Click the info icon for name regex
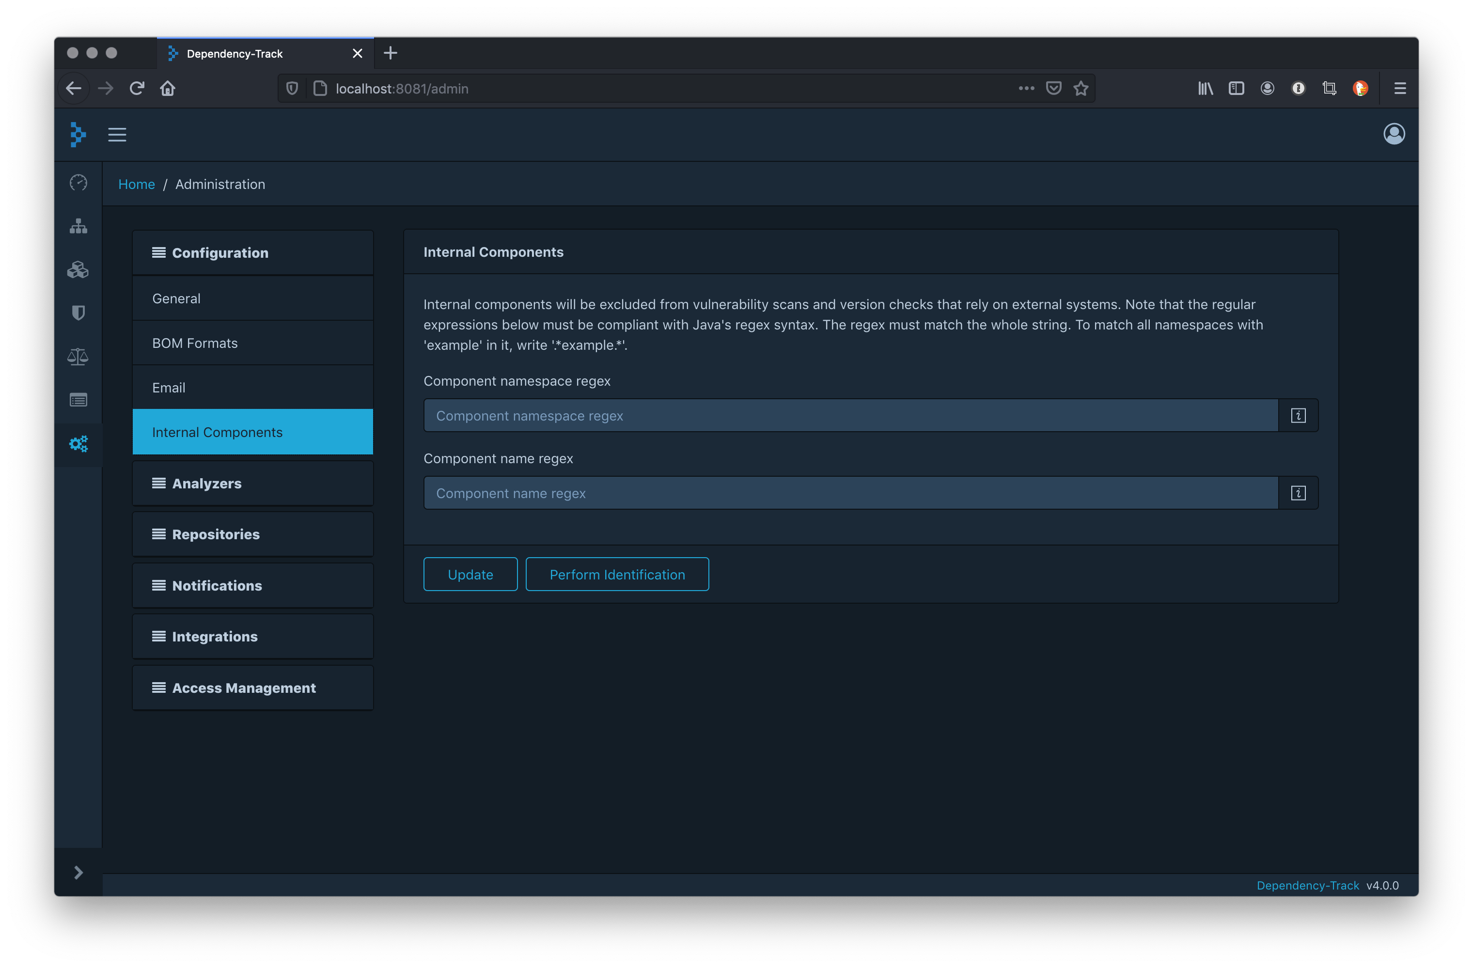This screenshot has width=1473, height=968. point(1298,493)
